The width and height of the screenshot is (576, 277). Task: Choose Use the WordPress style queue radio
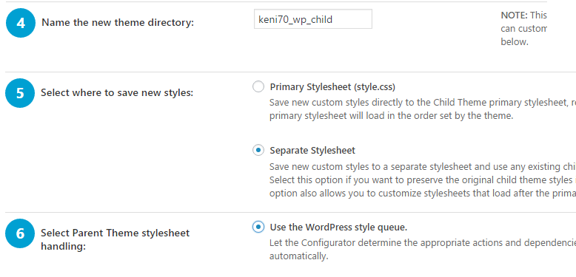(258, 228)
